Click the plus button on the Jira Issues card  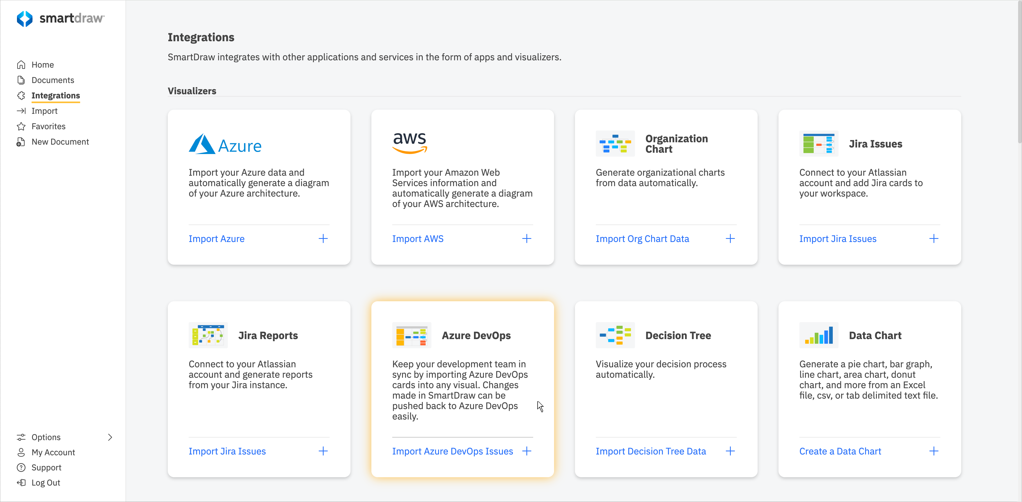click(x=934, y=239)
